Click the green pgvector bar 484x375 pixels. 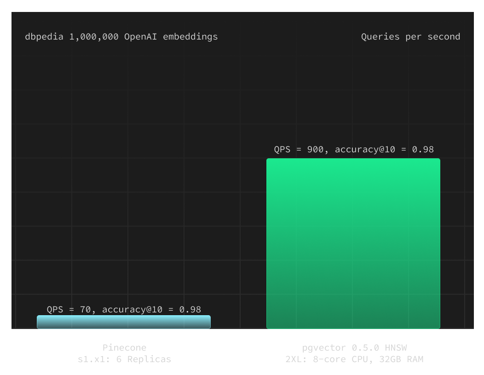[x=353, y=243]
